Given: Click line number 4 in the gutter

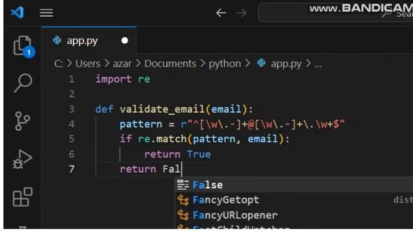Looking at the screenshot, I should click(x=72, y=124).
